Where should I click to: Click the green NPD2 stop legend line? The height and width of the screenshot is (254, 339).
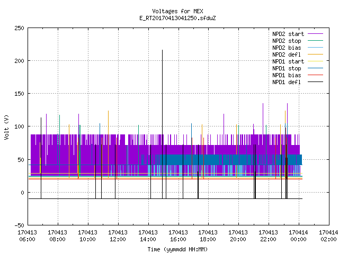pos(316,41)
